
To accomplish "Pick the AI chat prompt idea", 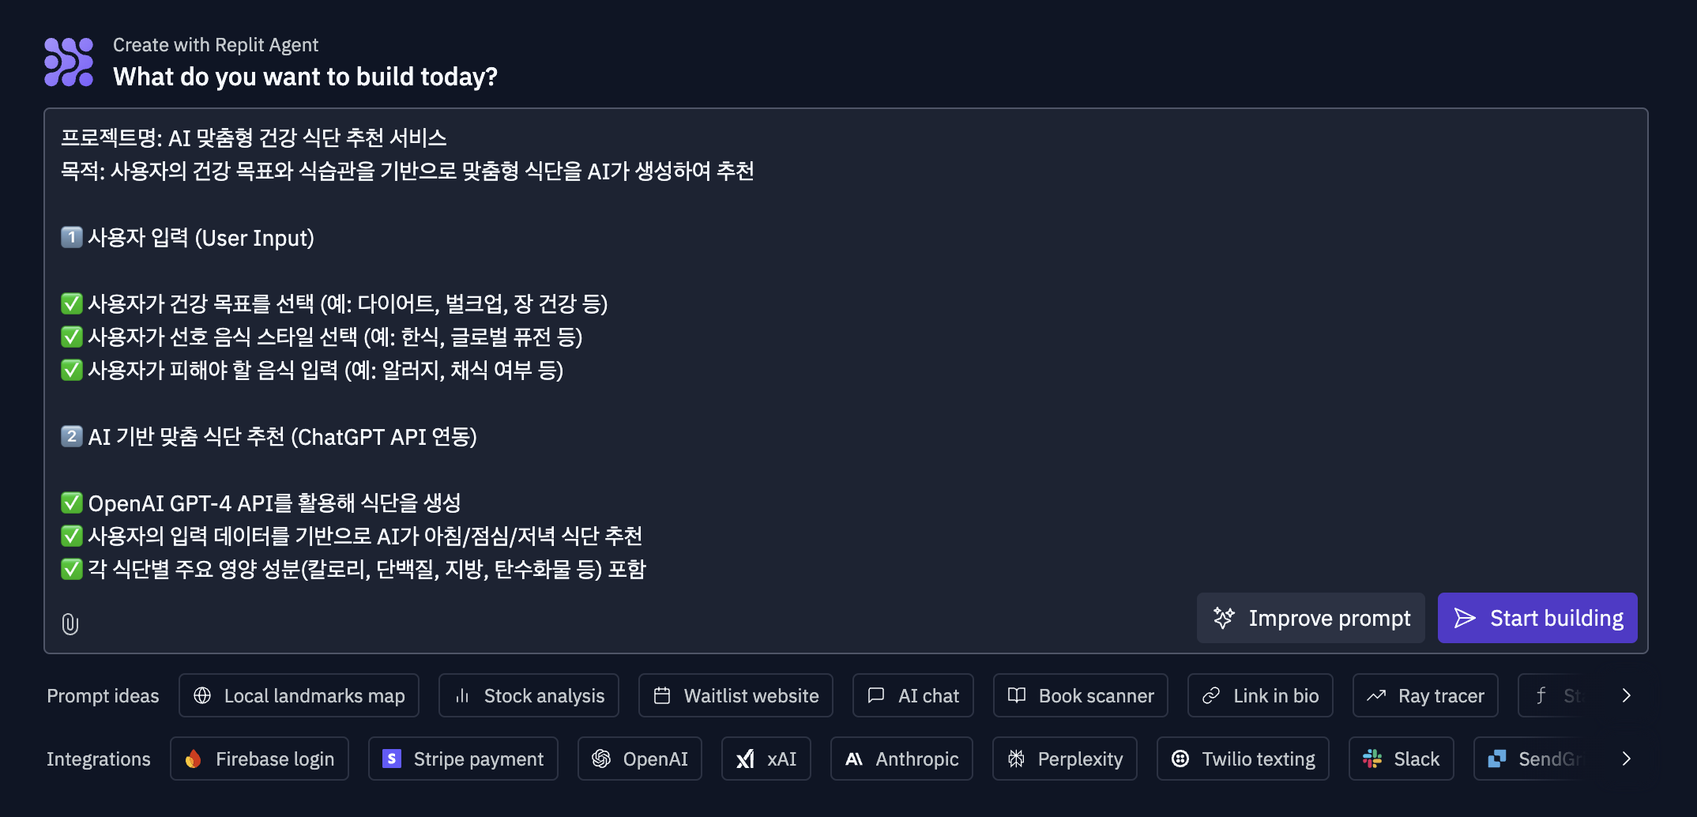I will (x=913, y=695).
